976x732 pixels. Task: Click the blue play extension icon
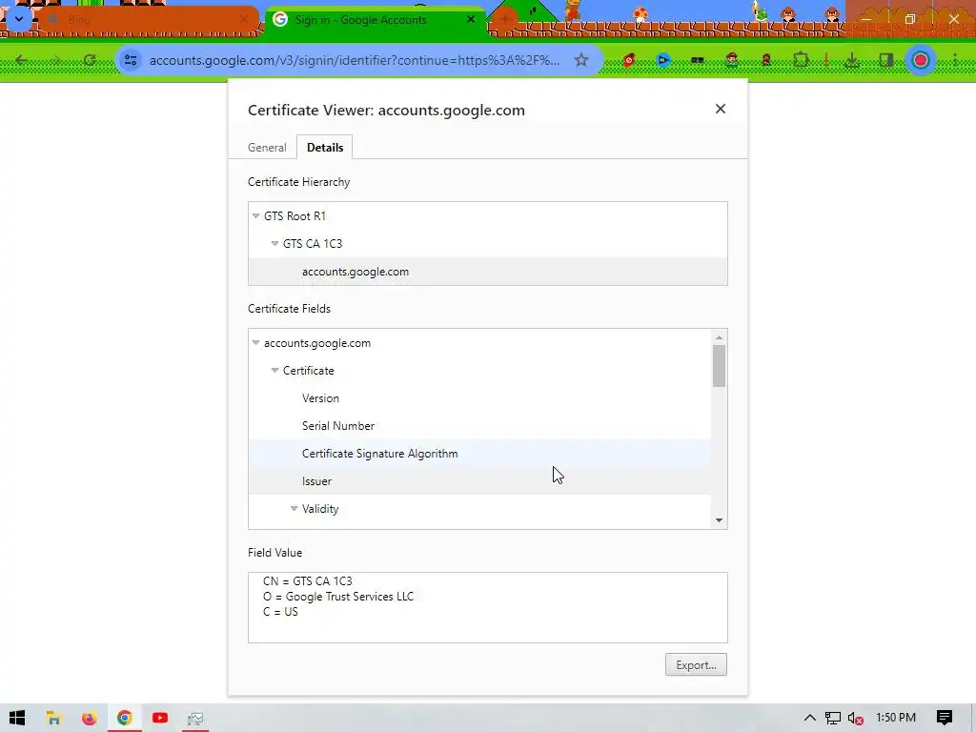pos(663,60)
